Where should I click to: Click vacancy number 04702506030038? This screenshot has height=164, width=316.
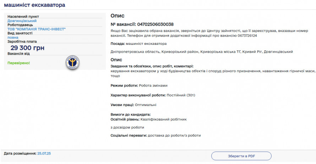pyautogui.click(x=155, y=24)
